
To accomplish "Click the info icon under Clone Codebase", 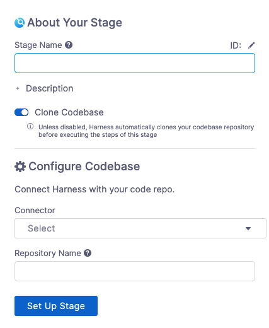I will (30, 126).
